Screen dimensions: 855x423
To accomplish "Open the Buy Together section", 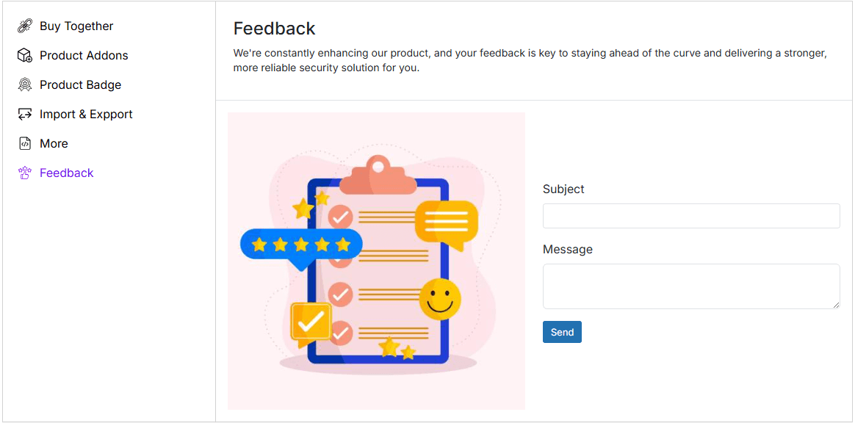I will coord(76,25).
